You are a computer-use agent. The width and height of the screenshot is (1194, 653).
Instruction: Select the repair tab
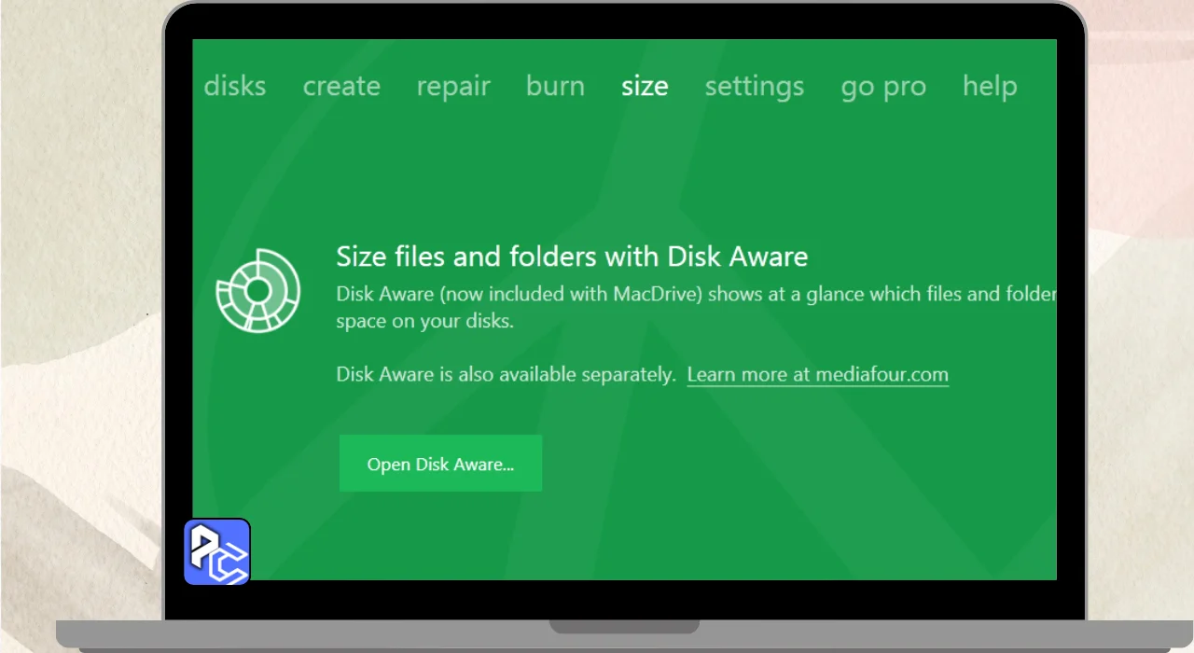tap(453, 87)
